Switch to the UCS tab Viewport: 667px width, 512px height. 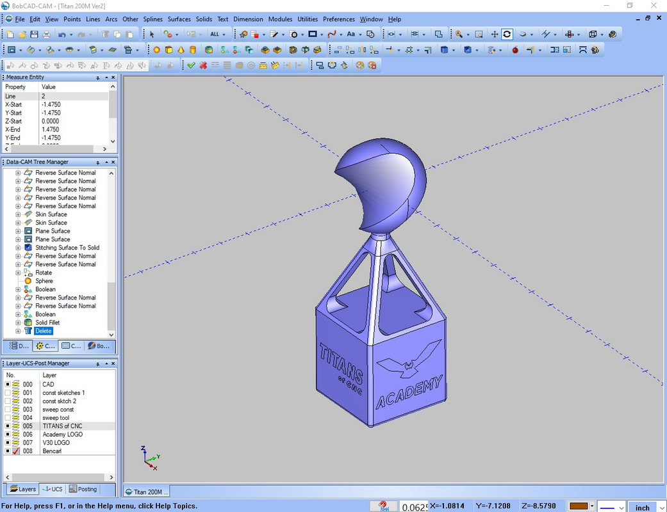click(53, 489)
